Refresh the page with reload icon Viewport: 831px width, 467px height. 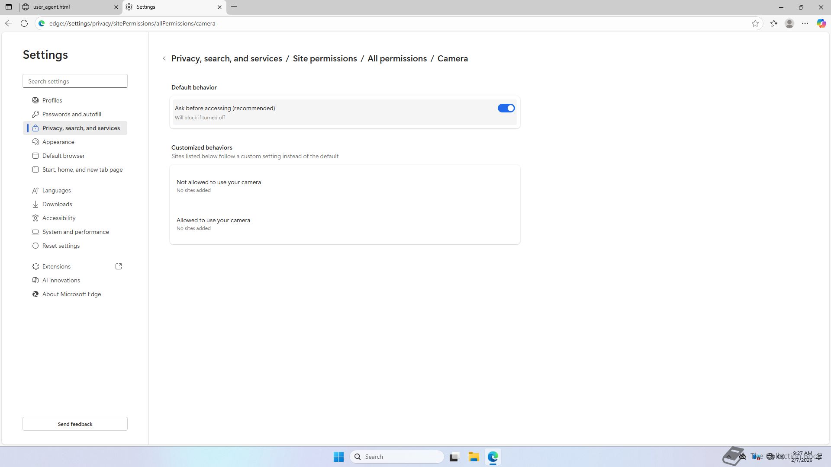tap(24, 23)
